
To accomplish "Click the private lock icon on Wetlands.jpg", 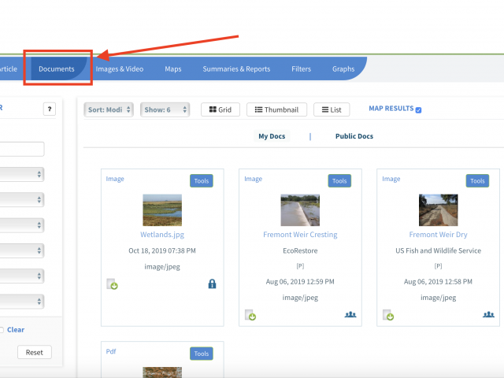I will click(x=212, y=283).
